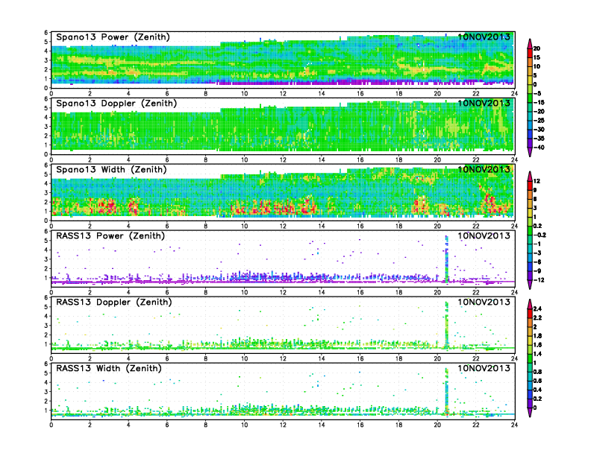This screenshot has height=456, width=591.
Task: Click the vertical signal spike in RASS13 Power panel
Action: click(447, 259)
